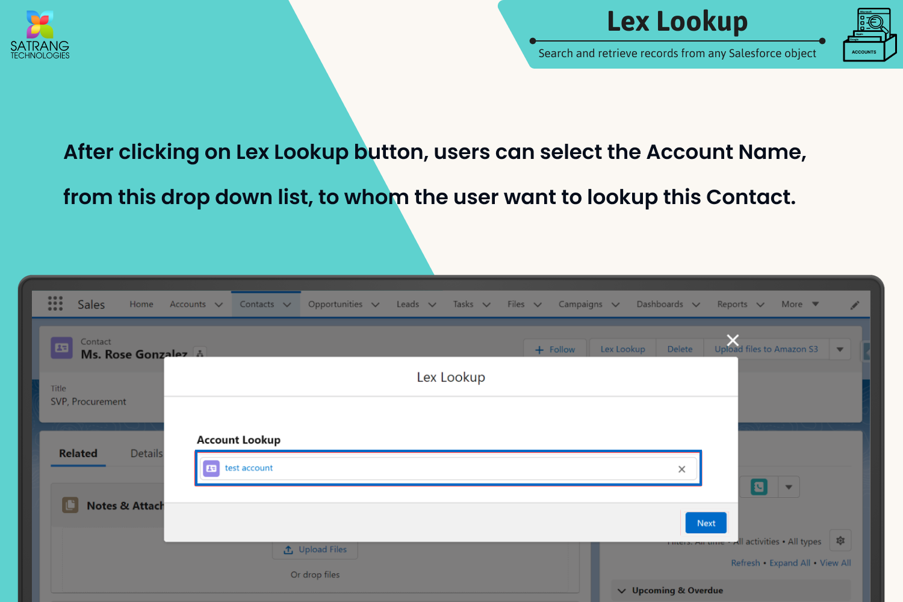Screen dimensions: 903x602
Task: Expand the Opportunities tab chevron
Action: pyautogui.click(x=375, y=305)
